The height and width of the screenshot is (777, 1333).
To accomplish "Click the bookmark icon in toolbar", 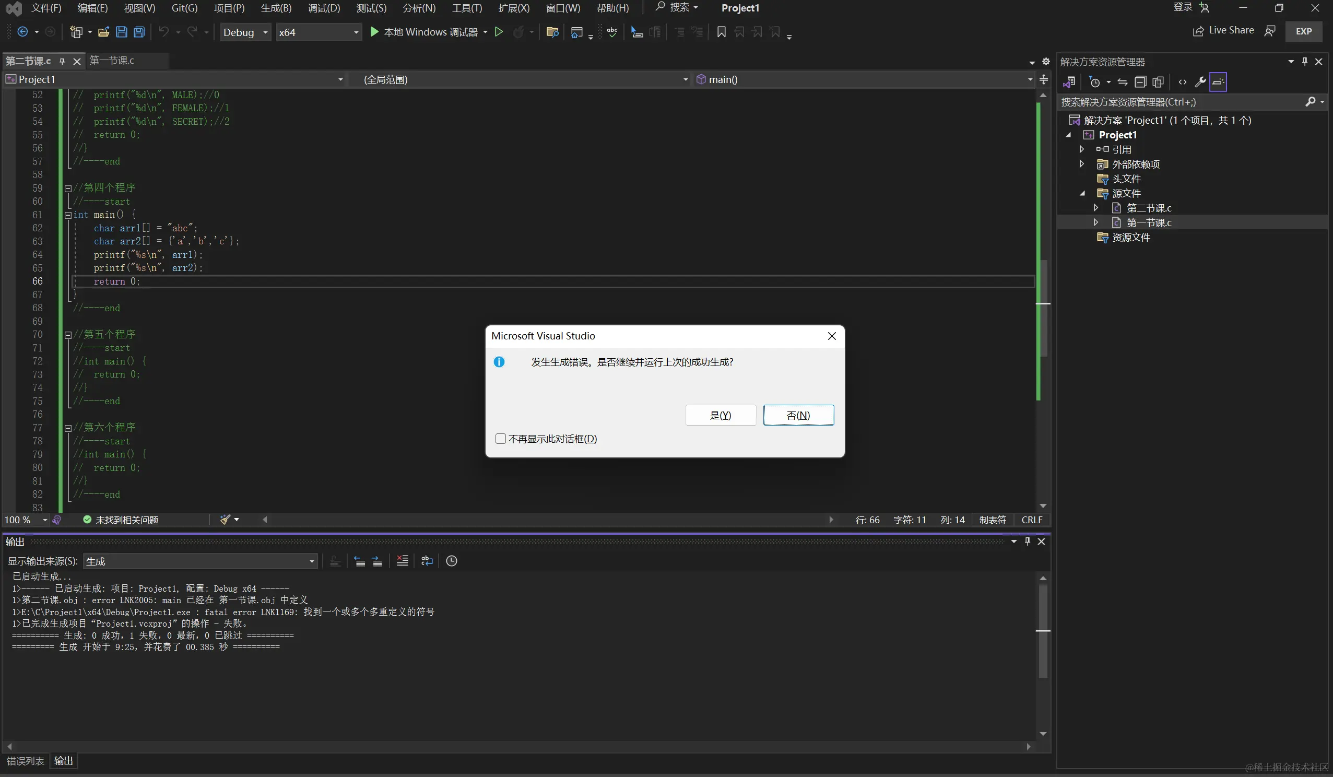I will pos(721,32).
